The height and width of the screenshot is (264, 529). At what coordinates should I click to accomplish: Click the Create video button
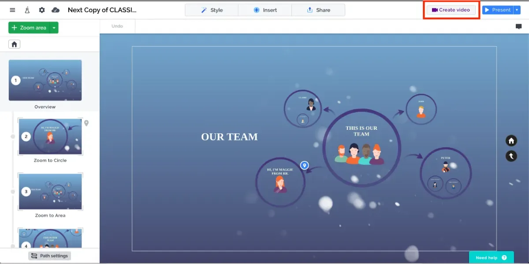(451, 9)
